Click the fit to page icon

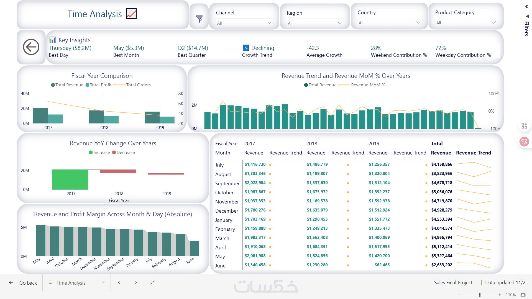pyautogui.click(x=523, y=295)
